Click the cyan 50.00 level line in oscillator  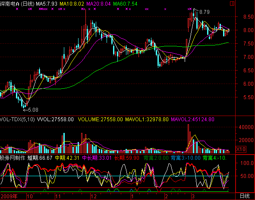click(118, 176)
